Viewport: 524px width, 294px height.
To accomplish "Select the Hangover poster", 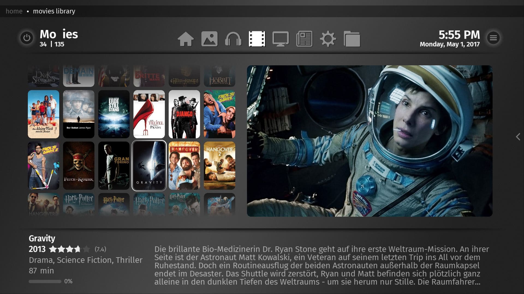I will coord(184,166).
